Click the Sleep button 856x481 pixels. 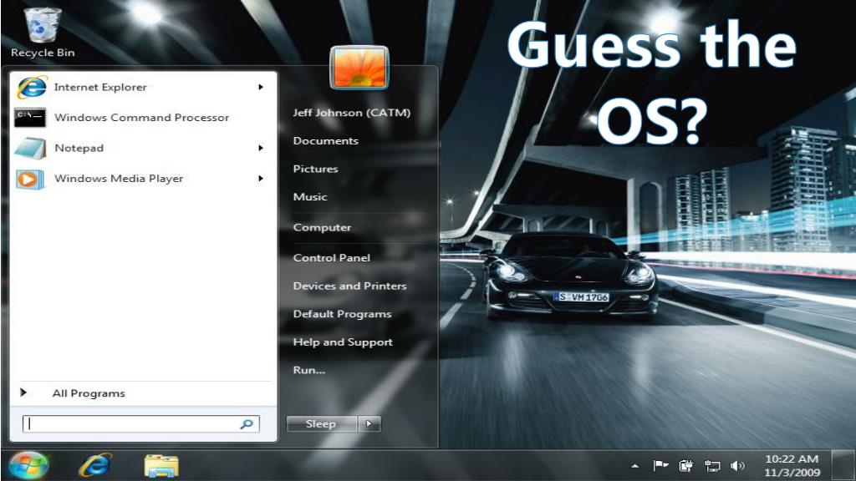coord(322,423)
